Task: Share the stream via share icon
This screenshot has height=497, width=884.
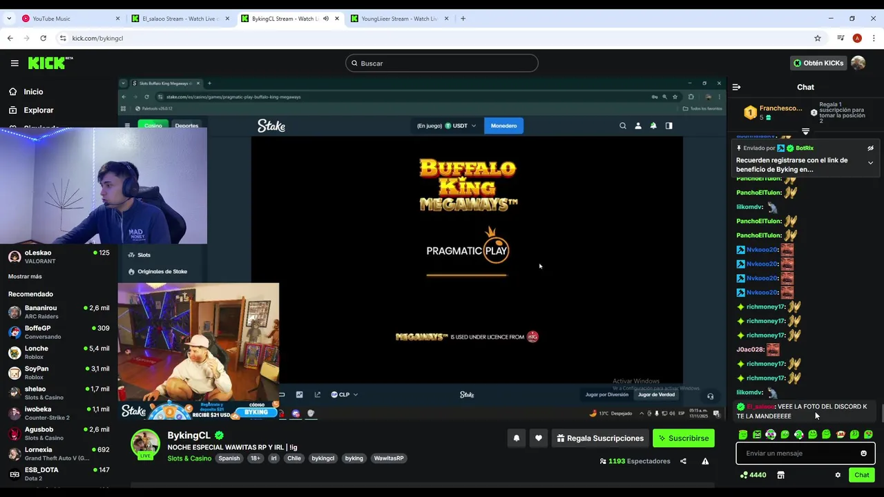Action: (x=683, y=461)
